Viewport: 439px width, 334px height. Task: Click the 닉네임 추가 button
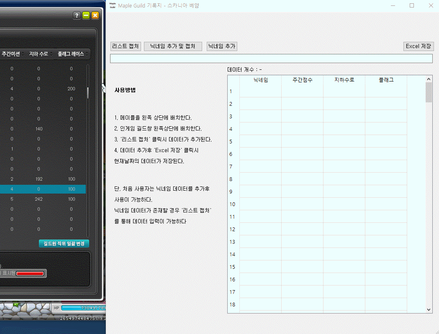point(222,46)
